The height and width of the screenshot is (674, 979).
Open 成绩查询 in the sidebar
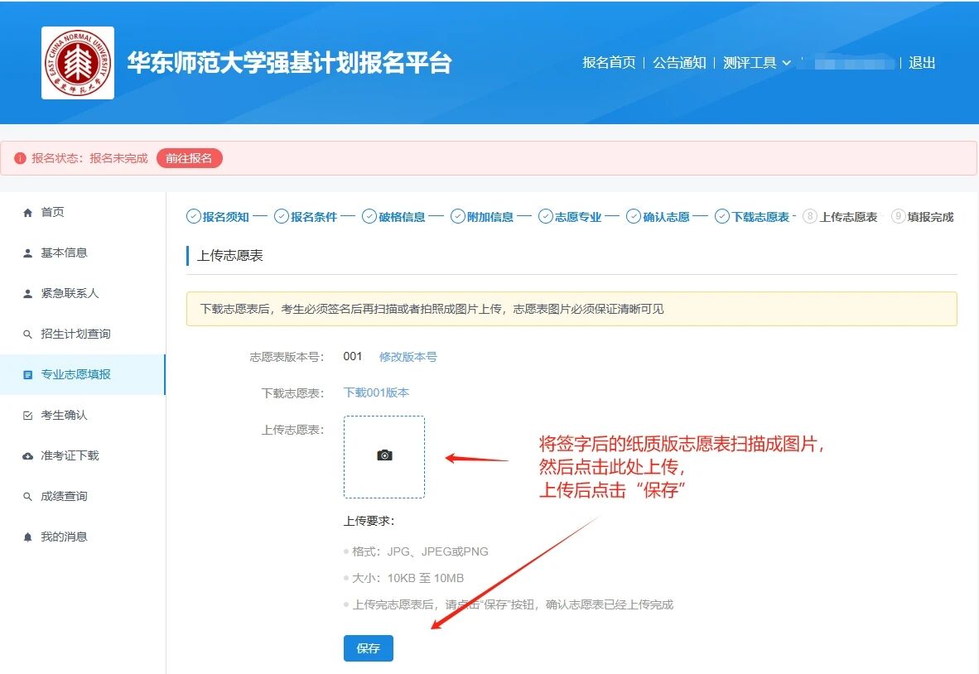[64, 497]
